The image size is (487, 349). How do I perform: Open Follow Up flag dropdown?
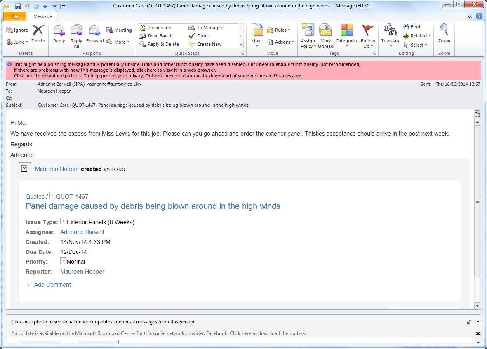point(368,43)
